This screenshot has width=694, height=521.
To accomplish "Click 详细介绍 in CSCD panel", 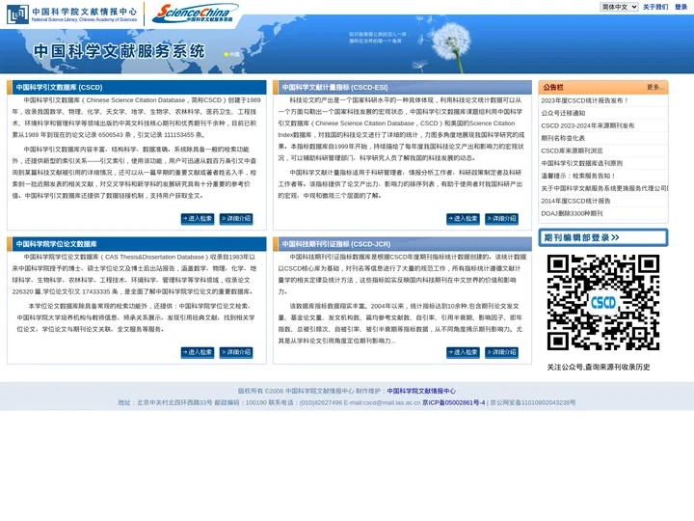I will pyautogui.click(x=236, y=218).
